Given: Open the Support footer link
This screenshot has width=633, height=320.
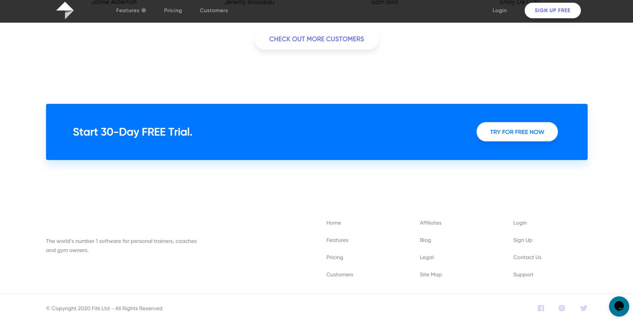Looking at the screenshot, I should pyautogui.click(x=523, y=275).
